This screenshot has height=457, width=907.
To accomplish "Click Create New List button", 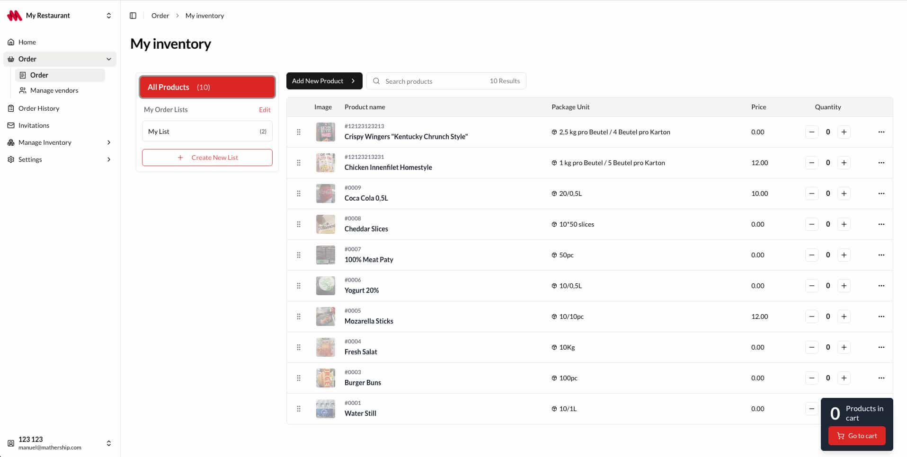I will [207, 158].
